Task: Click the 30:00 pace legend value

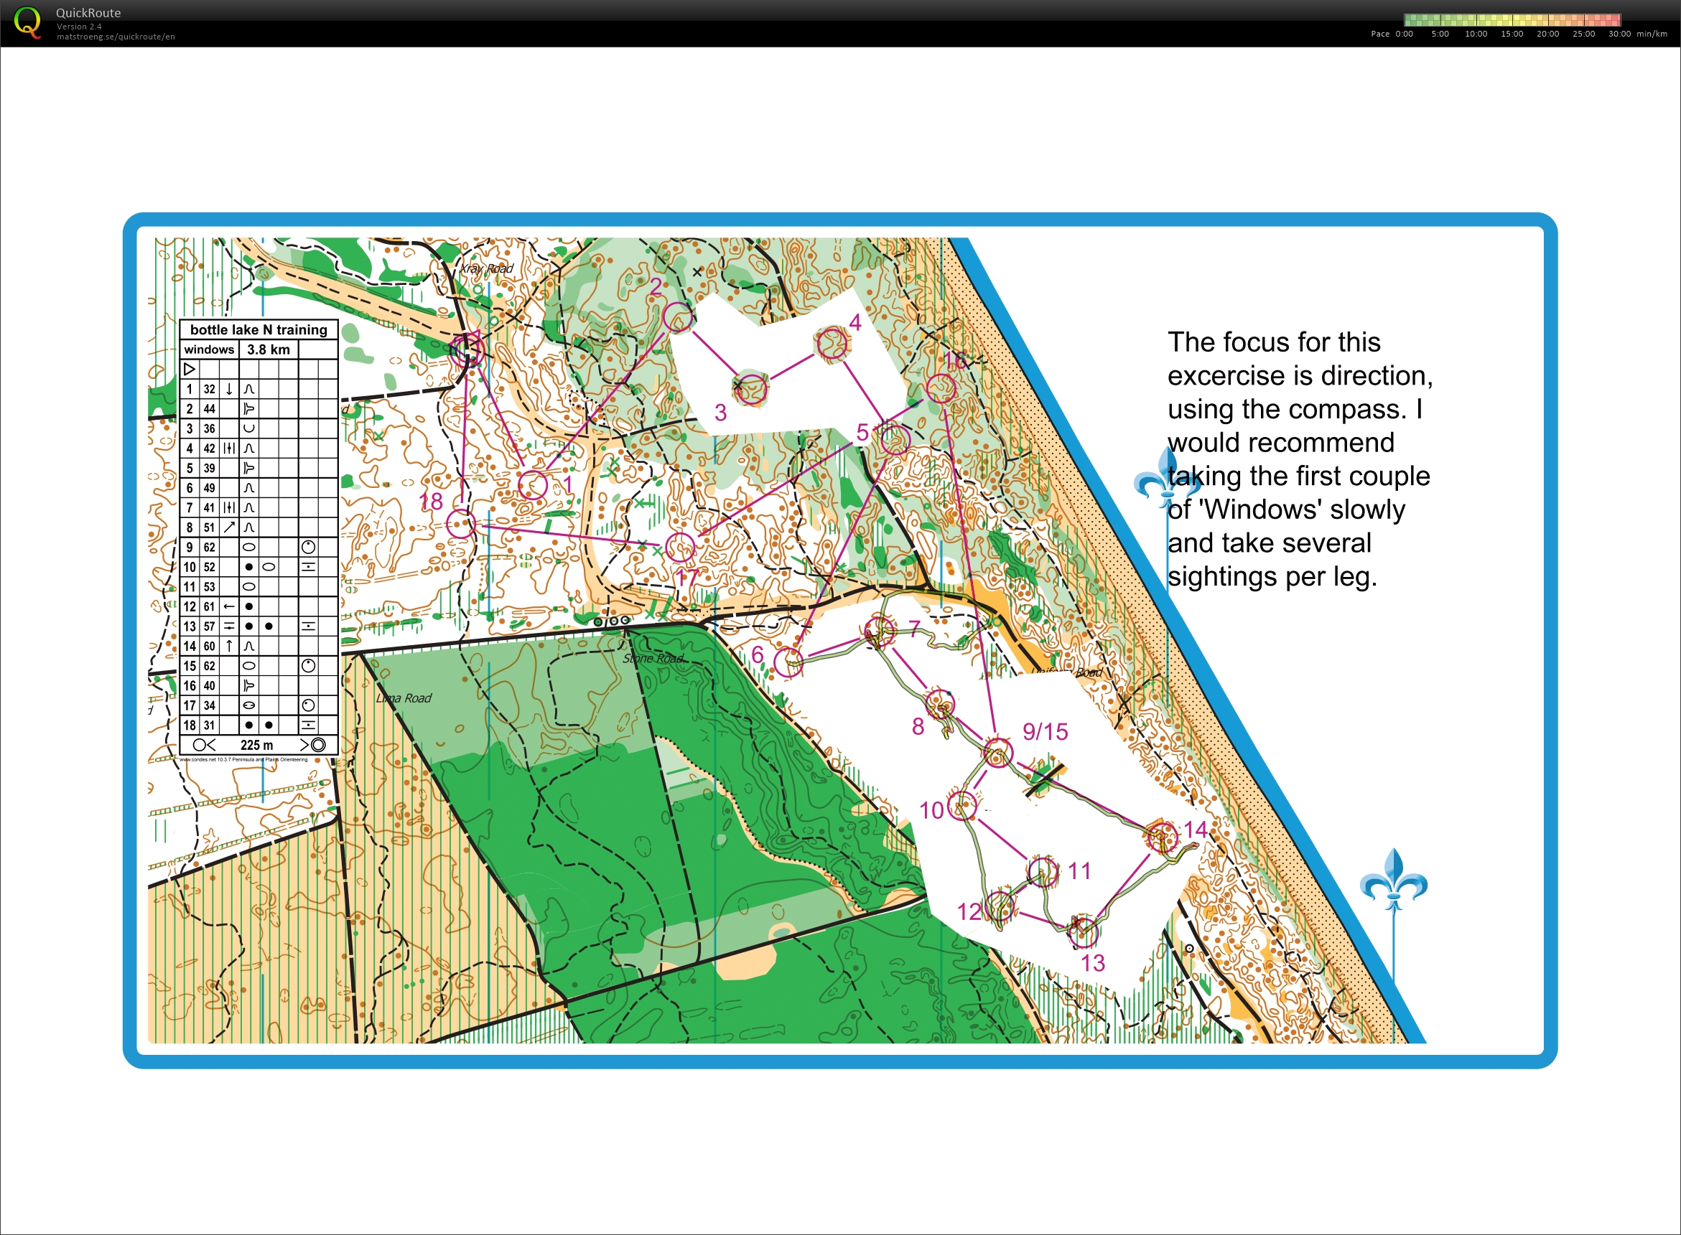Action: pyautogui.click(x=1620, y=34)
